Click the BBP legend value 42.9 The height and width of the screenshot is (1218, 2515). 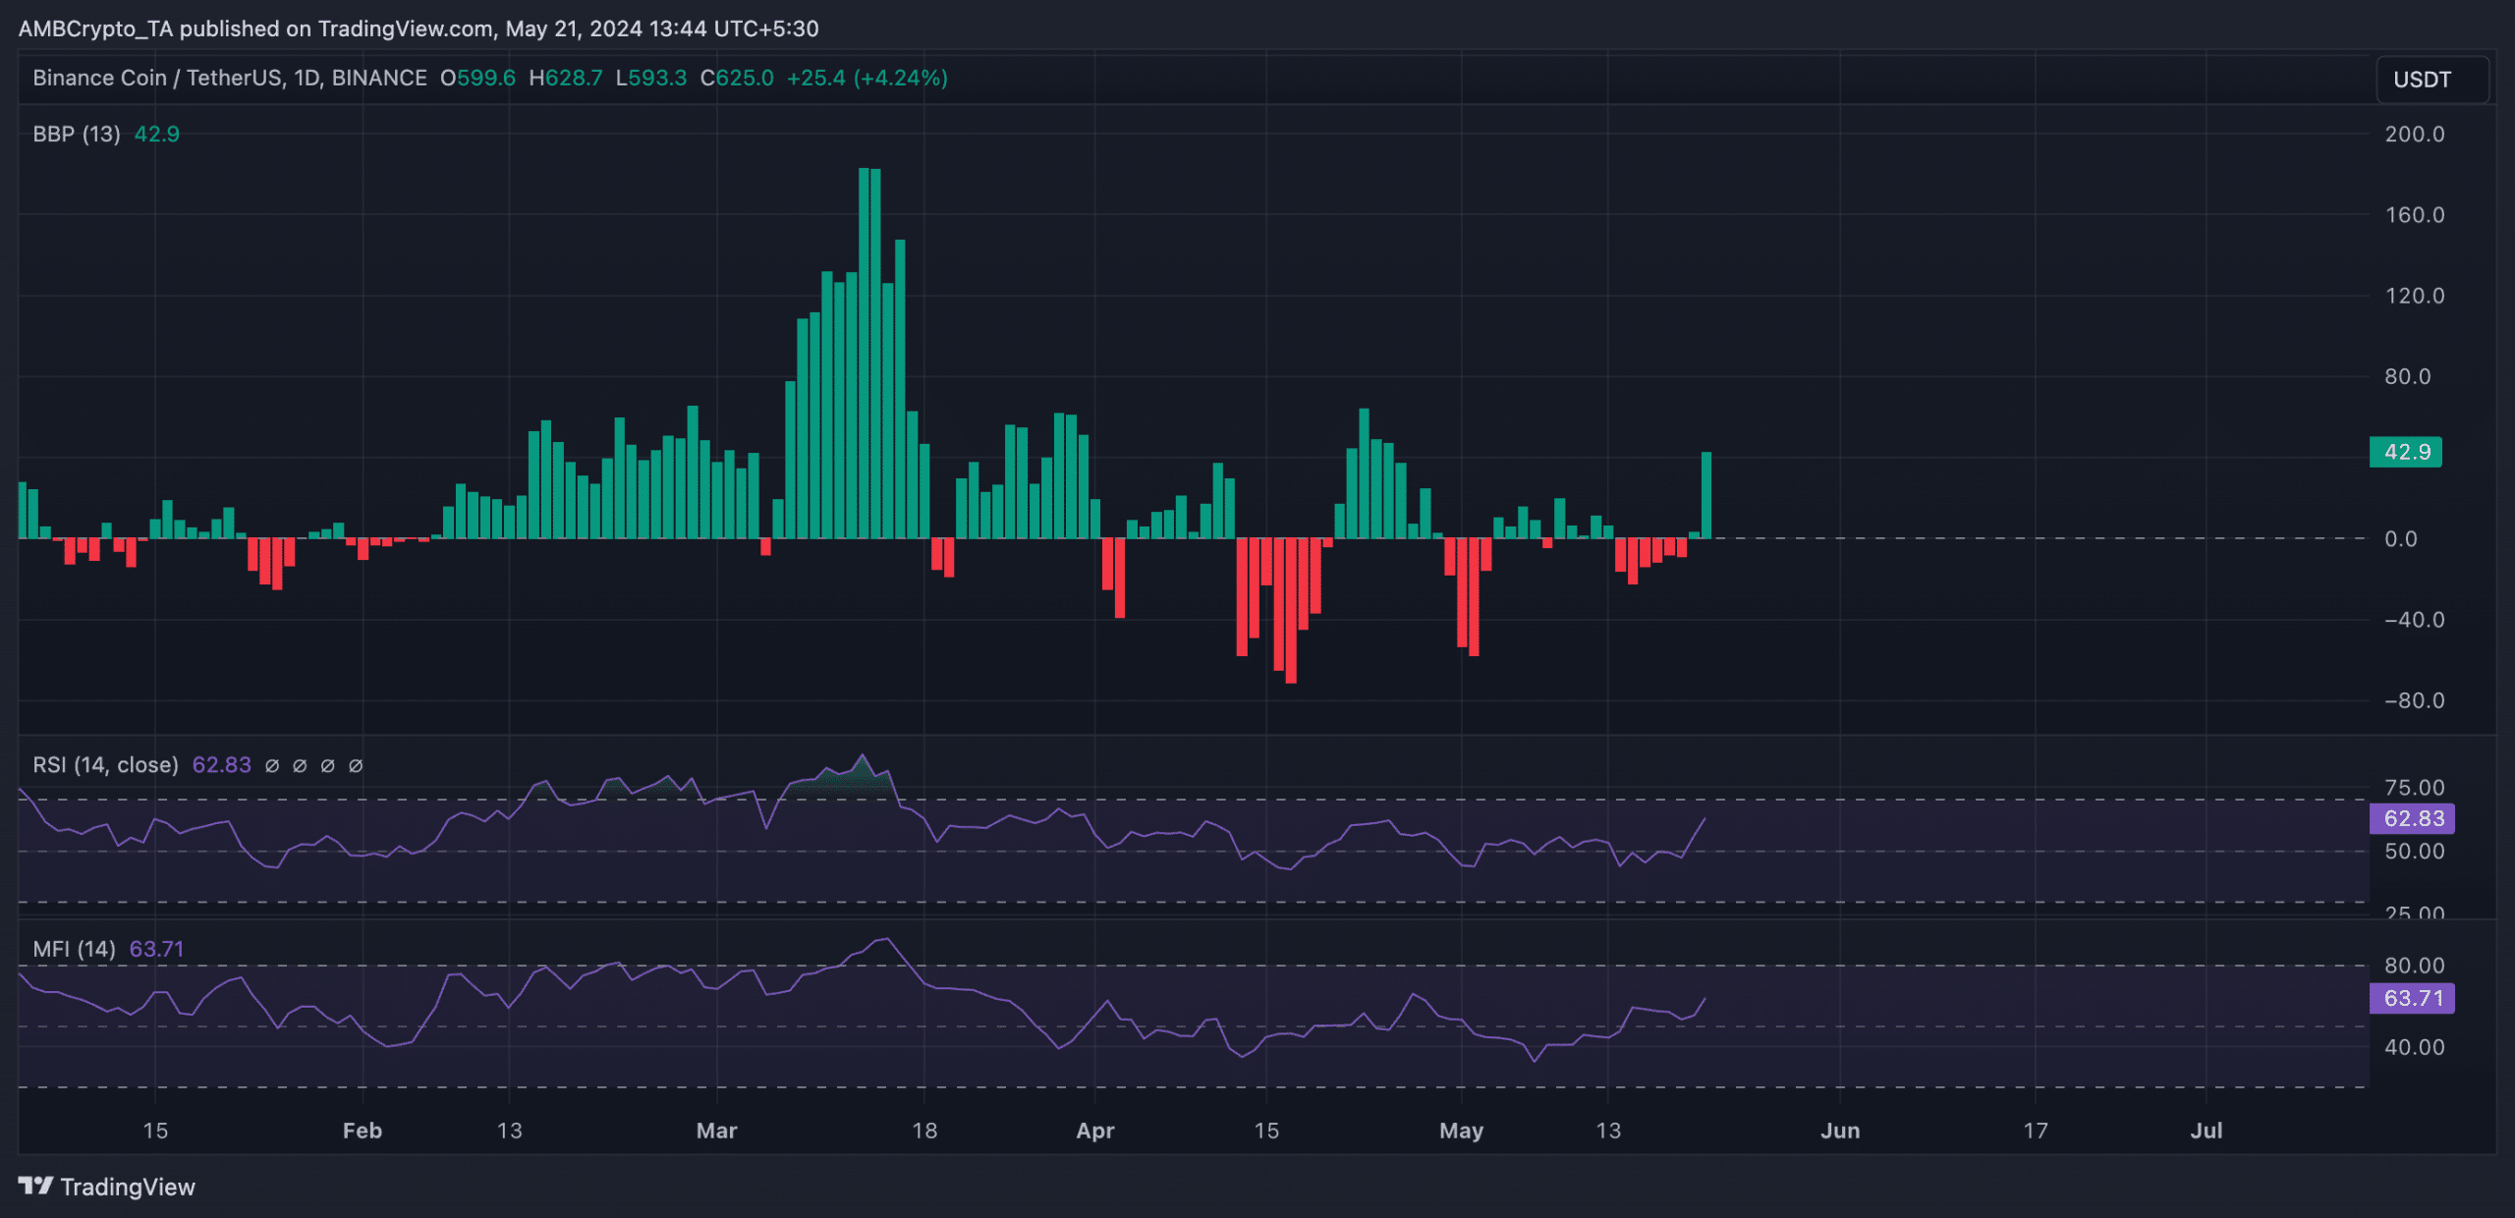(157, 135)
